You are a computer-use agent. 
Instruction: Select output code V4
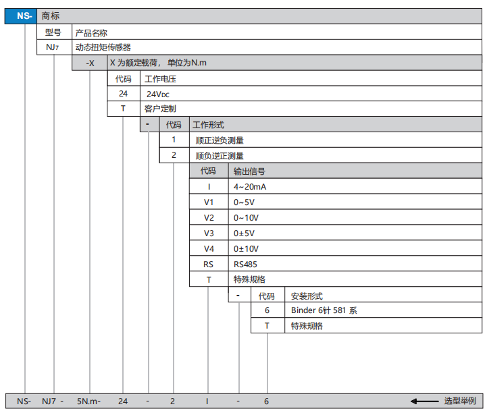[209, 249]
